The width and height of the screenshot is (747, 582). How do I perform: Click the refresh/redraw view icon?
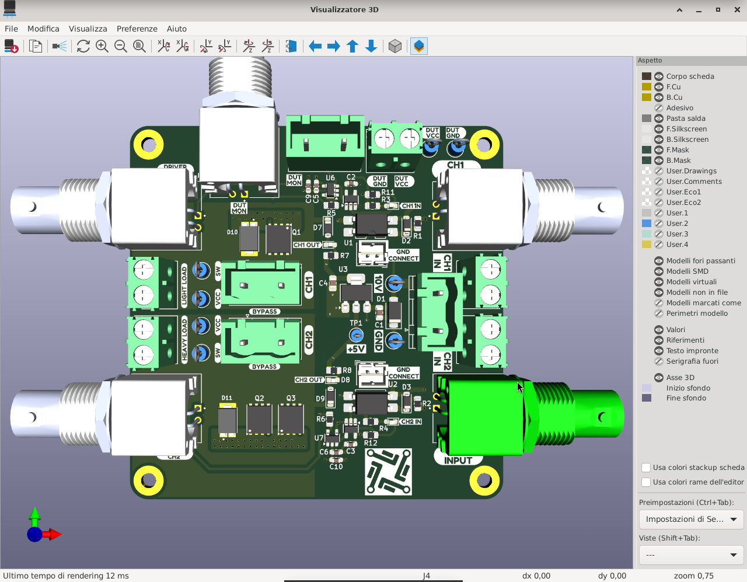click(83, 46)
